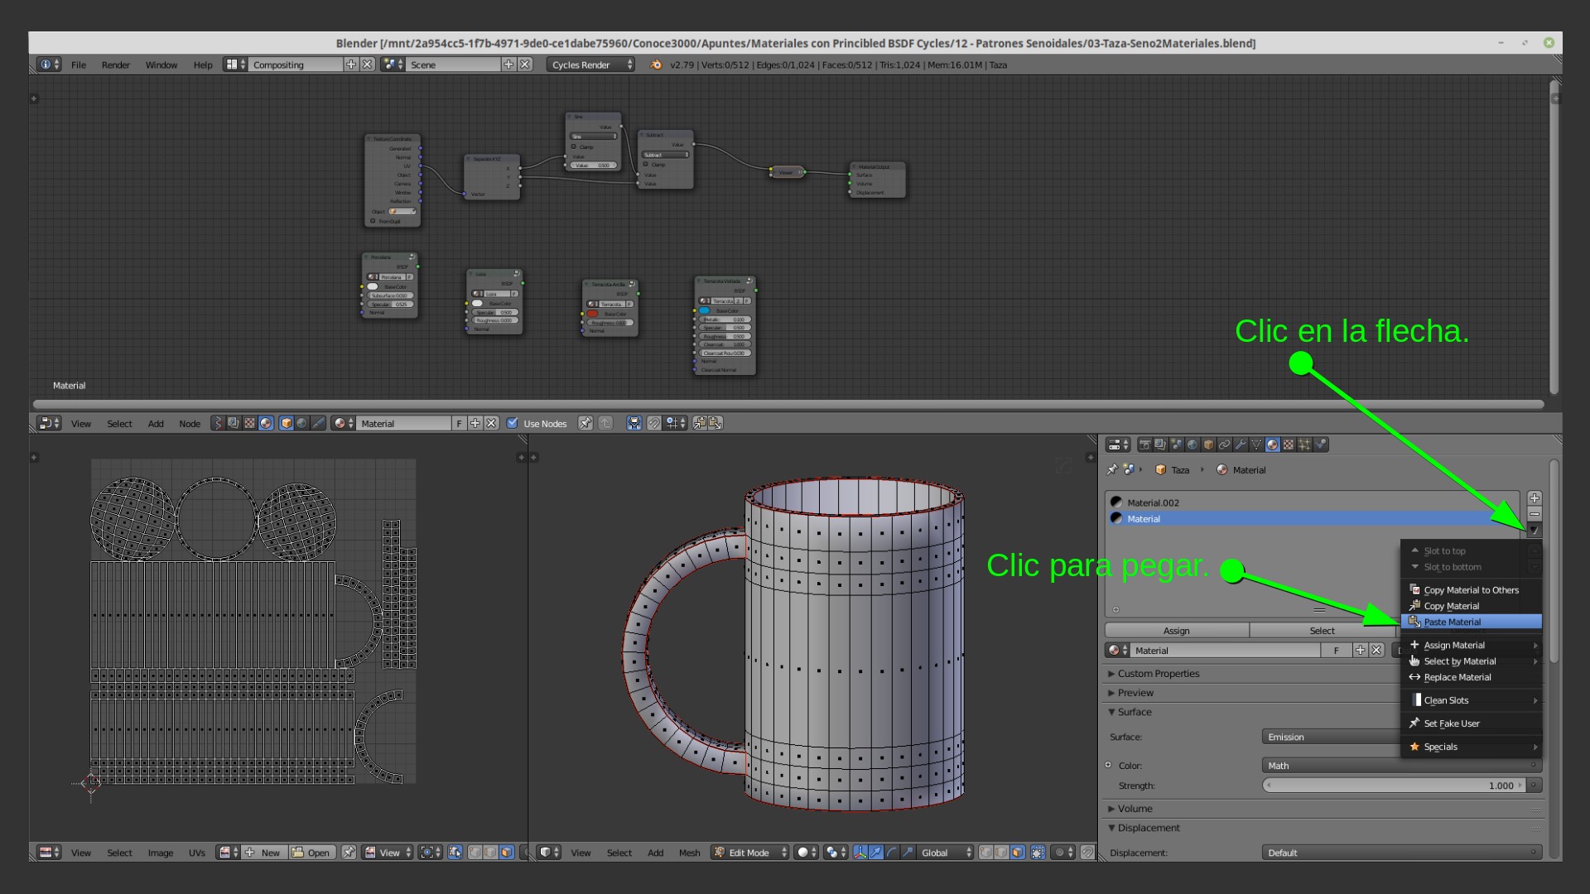Image resolution: width=1590 pixels, height=894 pixels.
Task: Click Paste Material in the specials menu
Action: (x=1472, y=622)
